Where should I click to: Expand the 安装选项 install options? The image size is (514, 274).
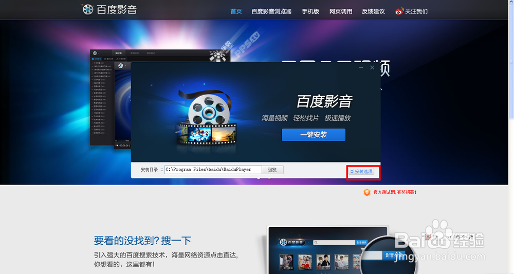click(361, 171)
